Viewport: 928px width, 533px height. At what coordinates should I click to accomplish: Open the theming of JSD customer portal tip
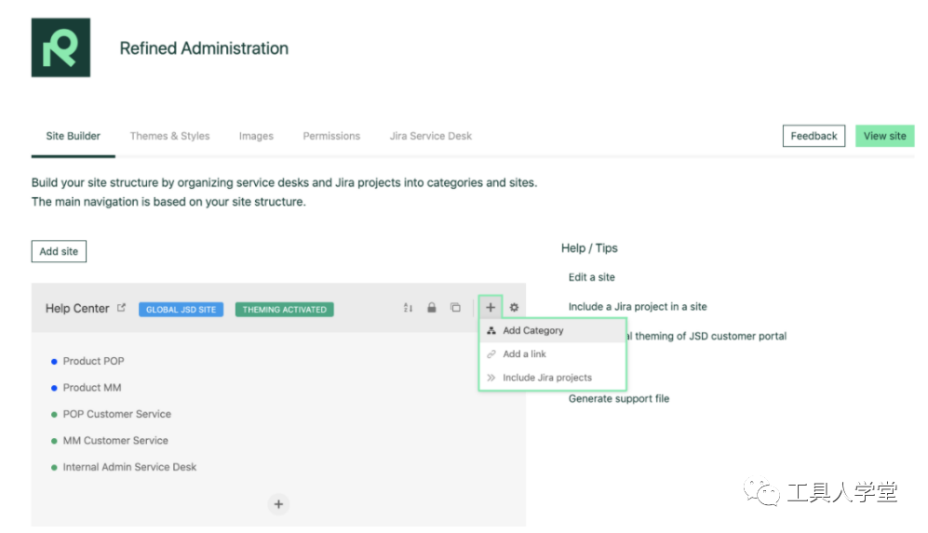point(707,336)
